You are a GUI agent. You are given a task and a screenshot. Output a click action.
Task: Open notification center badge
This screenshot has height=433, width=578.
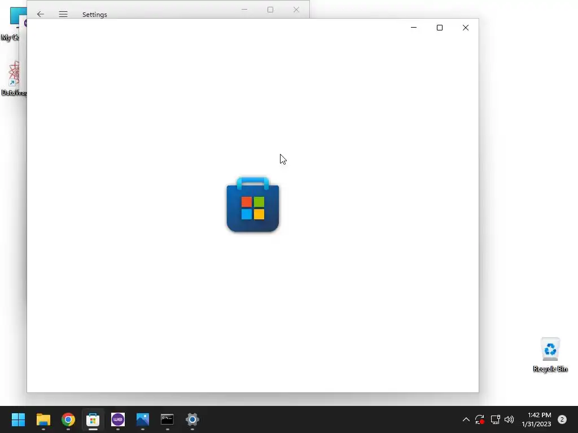562,419
